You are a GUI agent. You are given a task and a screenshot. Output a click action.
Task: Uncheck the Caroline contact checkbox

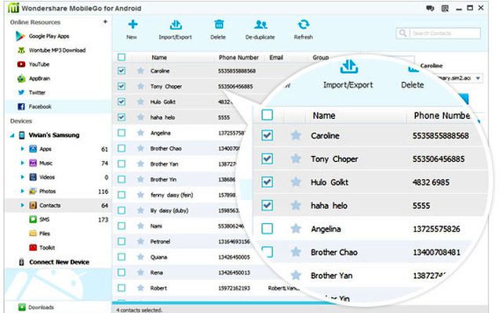(x=122, y=70)
